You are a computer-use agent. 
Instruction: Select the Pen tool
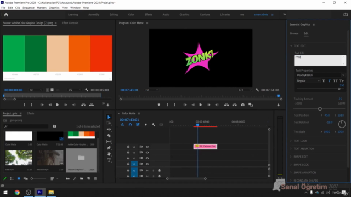[109, 148]
